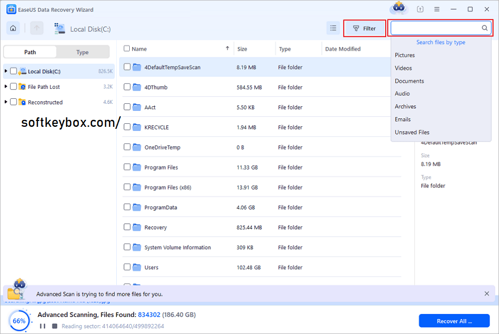Check the Users folder checkbox
Screen dimensions: 499x334
pos(127,267)
